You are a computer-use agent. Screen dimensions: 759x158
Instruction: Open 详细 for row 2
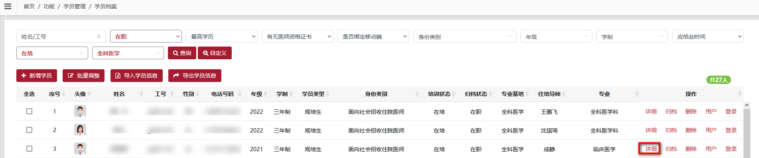651,130
